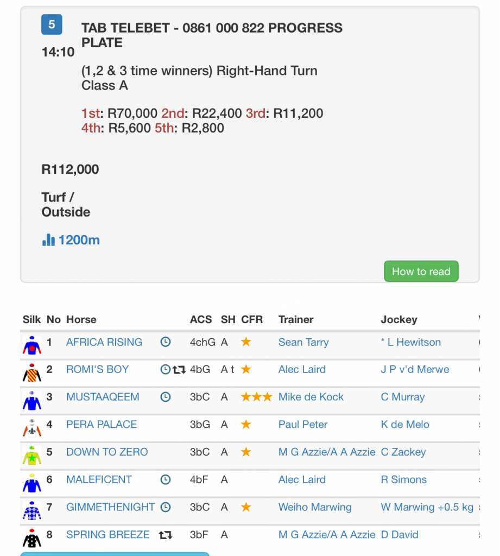This screenshot has height=556, width=500.
Task: Click the Horse column header
Action: tap(81, 319)
